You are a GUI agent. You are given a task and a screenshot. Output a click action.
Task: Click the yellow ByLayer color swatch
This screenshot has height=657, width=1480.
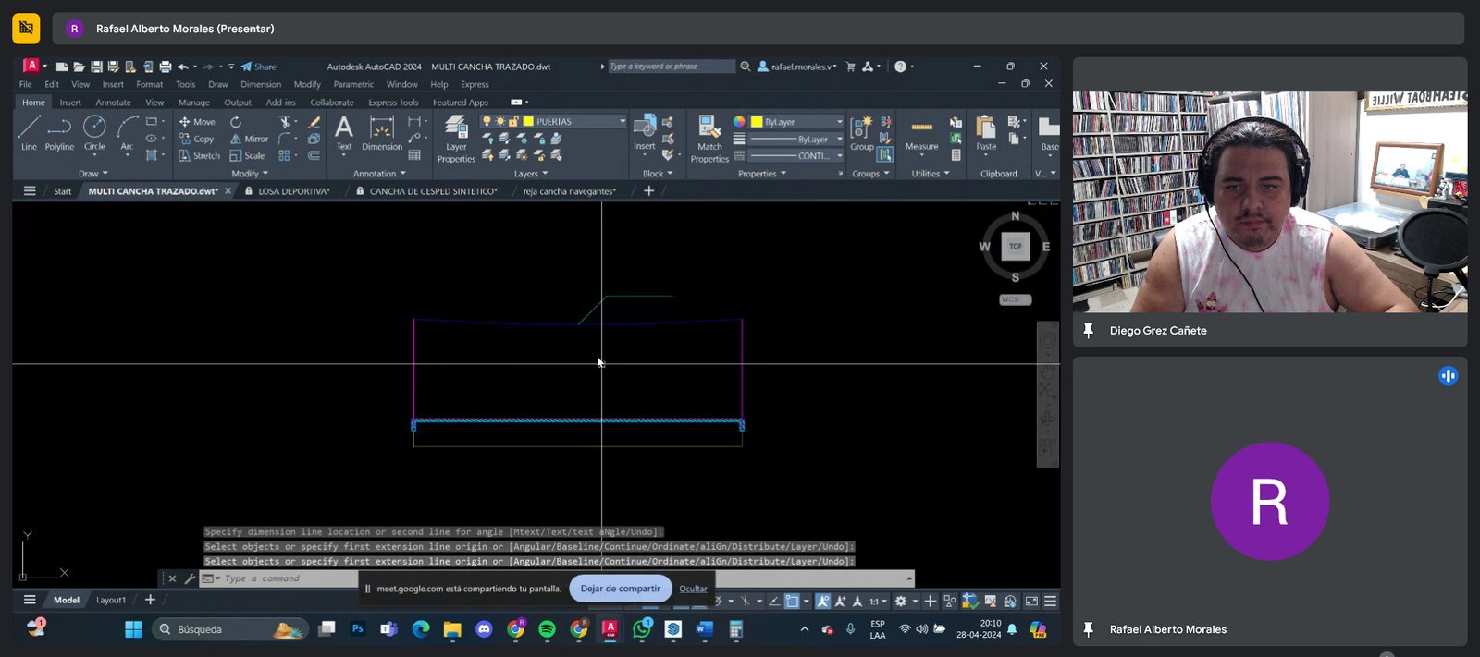tap(757, 121)
